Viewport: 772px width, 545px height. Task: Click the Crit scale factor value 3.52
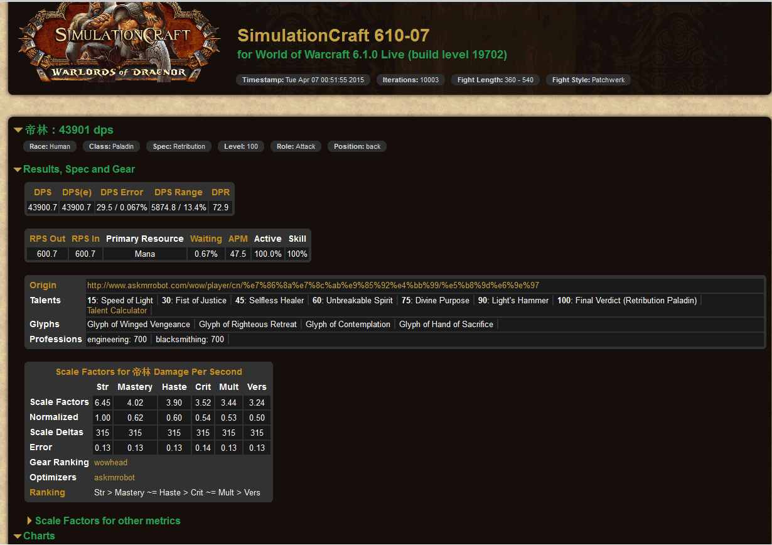click(x=203, y=402)
